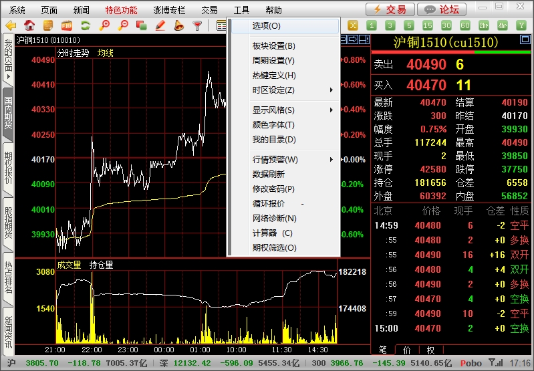Click the red pencil drawing tool icon
Viewport: 534px width, 371px height.
[160, 25]
